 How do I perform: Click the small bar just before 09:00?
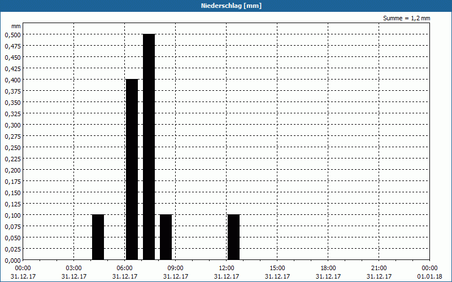(166, 237)
